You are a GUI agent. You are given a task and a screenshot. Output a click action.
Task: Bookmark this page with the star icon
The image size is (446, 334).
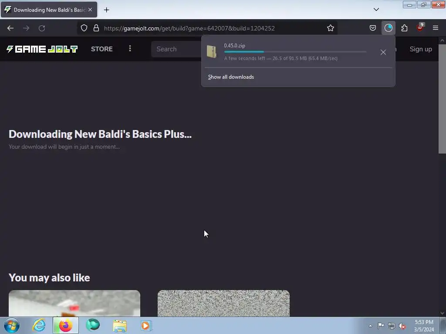click(330, 28)
